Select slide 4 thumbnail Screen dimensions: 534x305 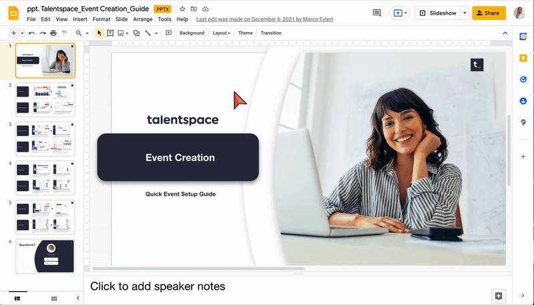(x=45, y=178)
